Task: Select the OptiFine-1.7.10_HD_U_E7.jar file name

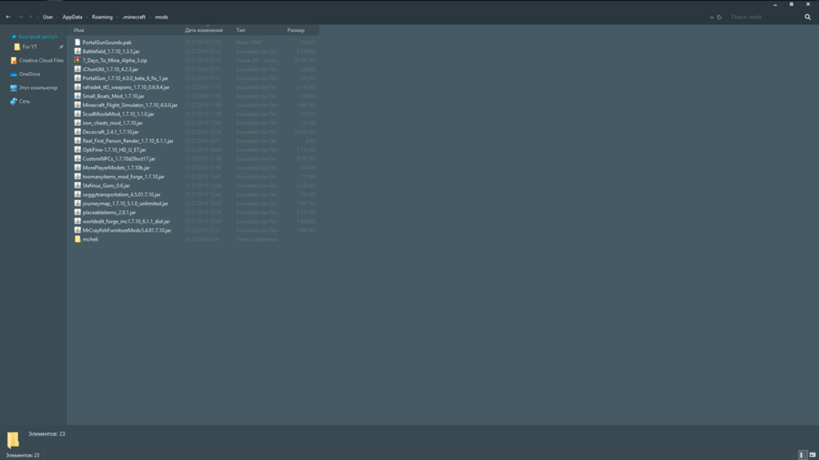Action: pyautogui.click(x=115, y=149)
